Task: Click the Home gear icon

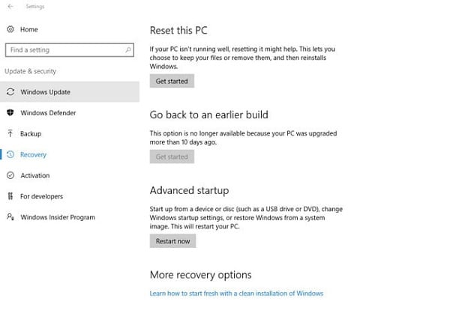Action: 10,29
